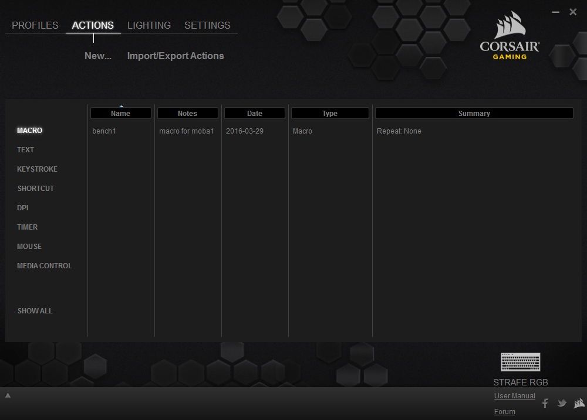Image resolution: width=587 pixels, height=420 pixels.
Task: Filter actions by KEYSTROKE category
Action: click(x=37, y=169)
